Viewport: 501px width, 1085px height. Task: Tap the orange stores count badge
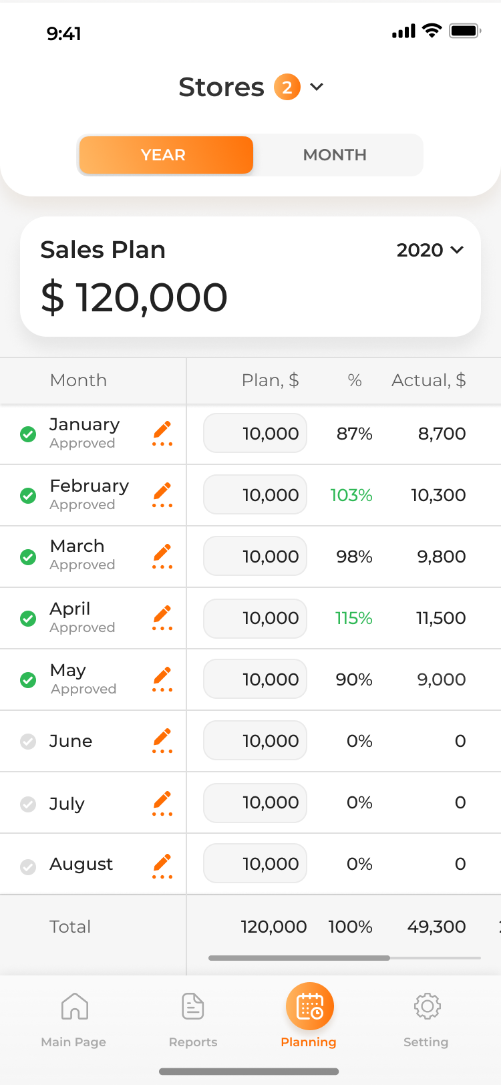coord(287,87)
